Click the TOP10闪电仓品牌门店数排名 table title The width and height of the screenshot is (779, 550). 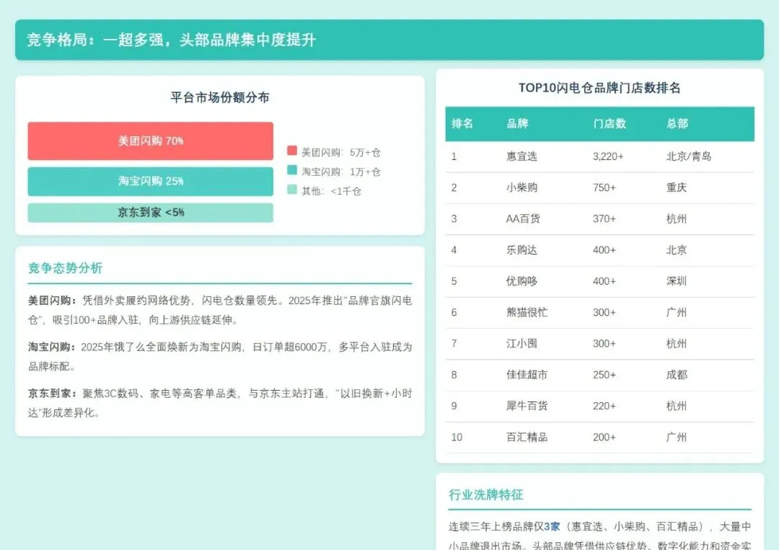(x=599, y=88)
